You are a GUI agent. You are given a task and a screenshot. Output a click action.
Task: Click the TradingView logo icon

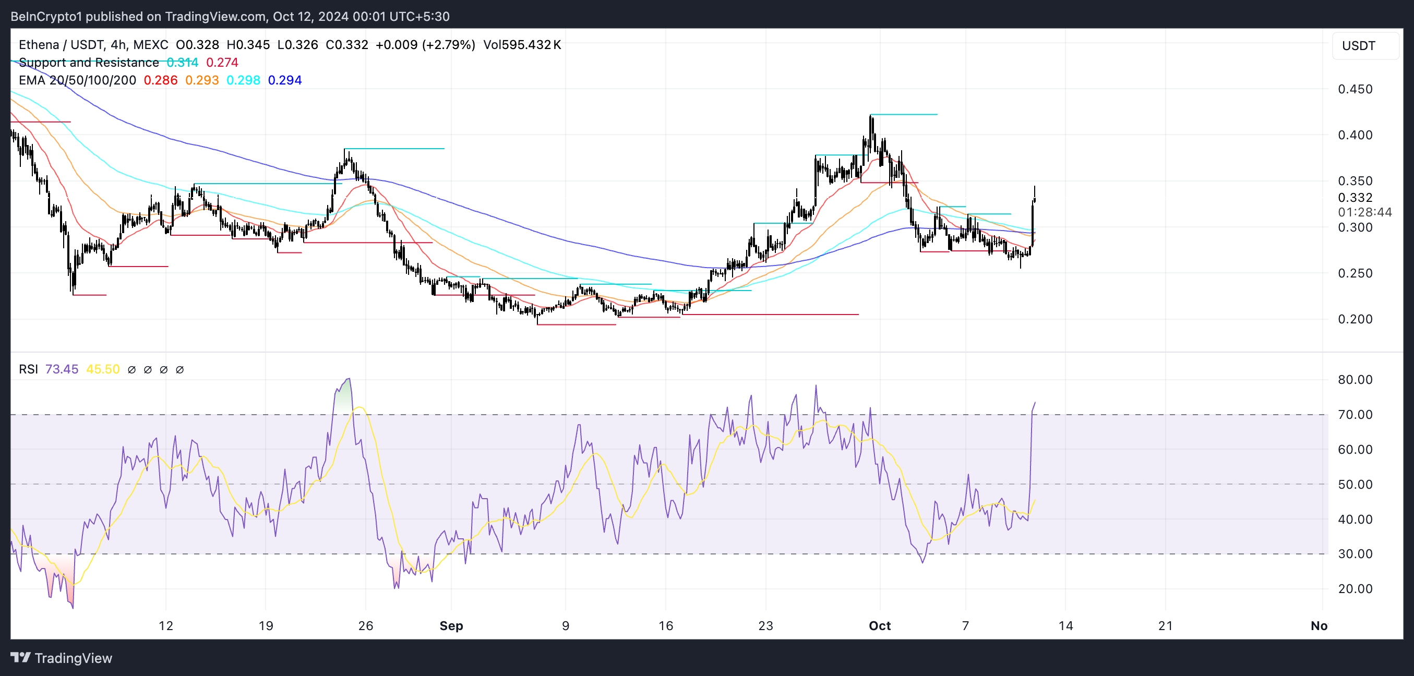pos(20,657)
